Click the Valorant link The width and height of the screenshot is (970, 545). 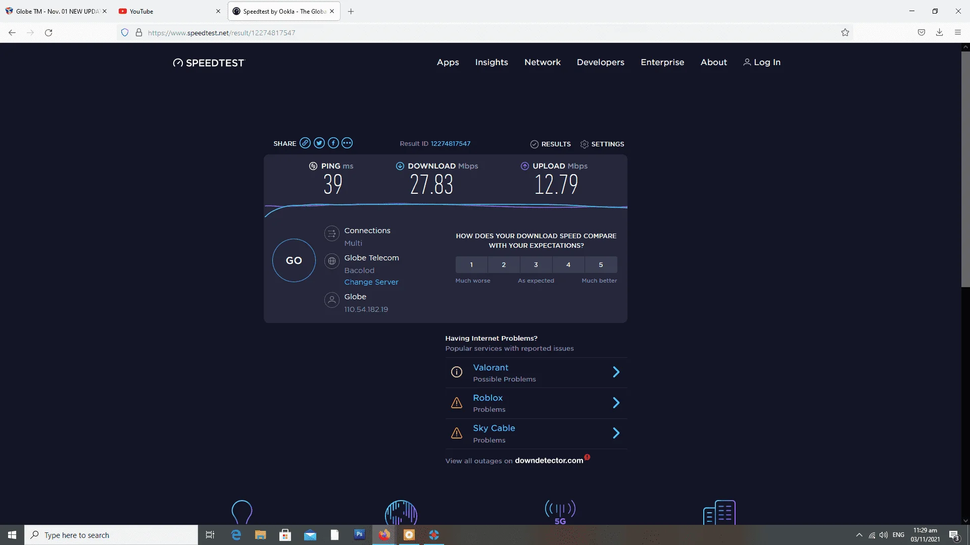pyautogui.click(x=491, y=368)
